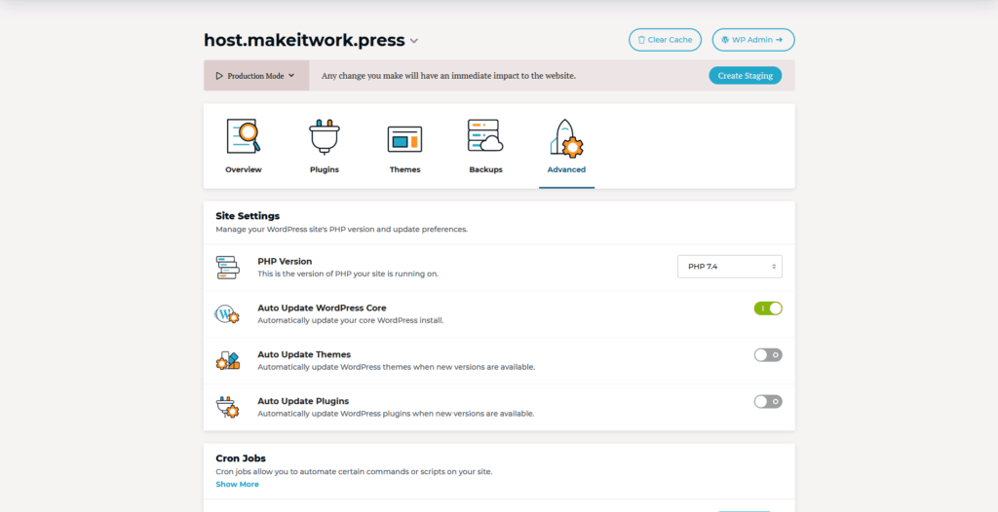Click the Auto Update WordPress Core icon
Screen dimensions: 998x512
227,313
